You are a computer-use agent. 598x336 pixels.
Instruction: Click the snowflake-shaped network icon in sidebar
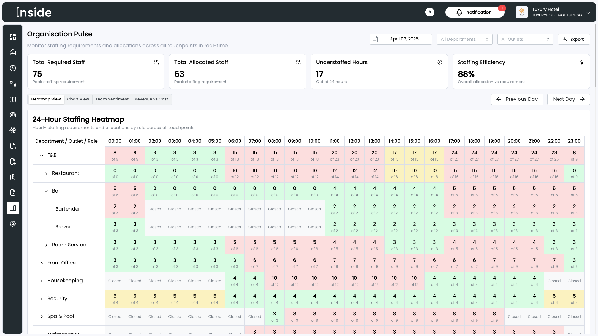(x=13, y=130)
